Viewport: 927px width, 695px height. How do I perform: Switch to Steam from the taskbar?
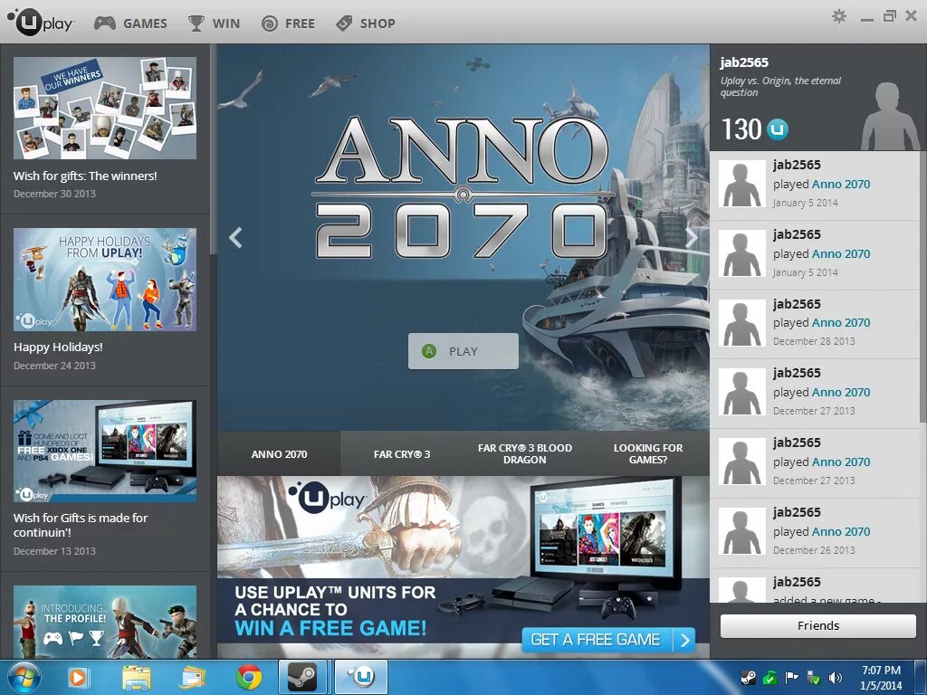tap(302, 677)
